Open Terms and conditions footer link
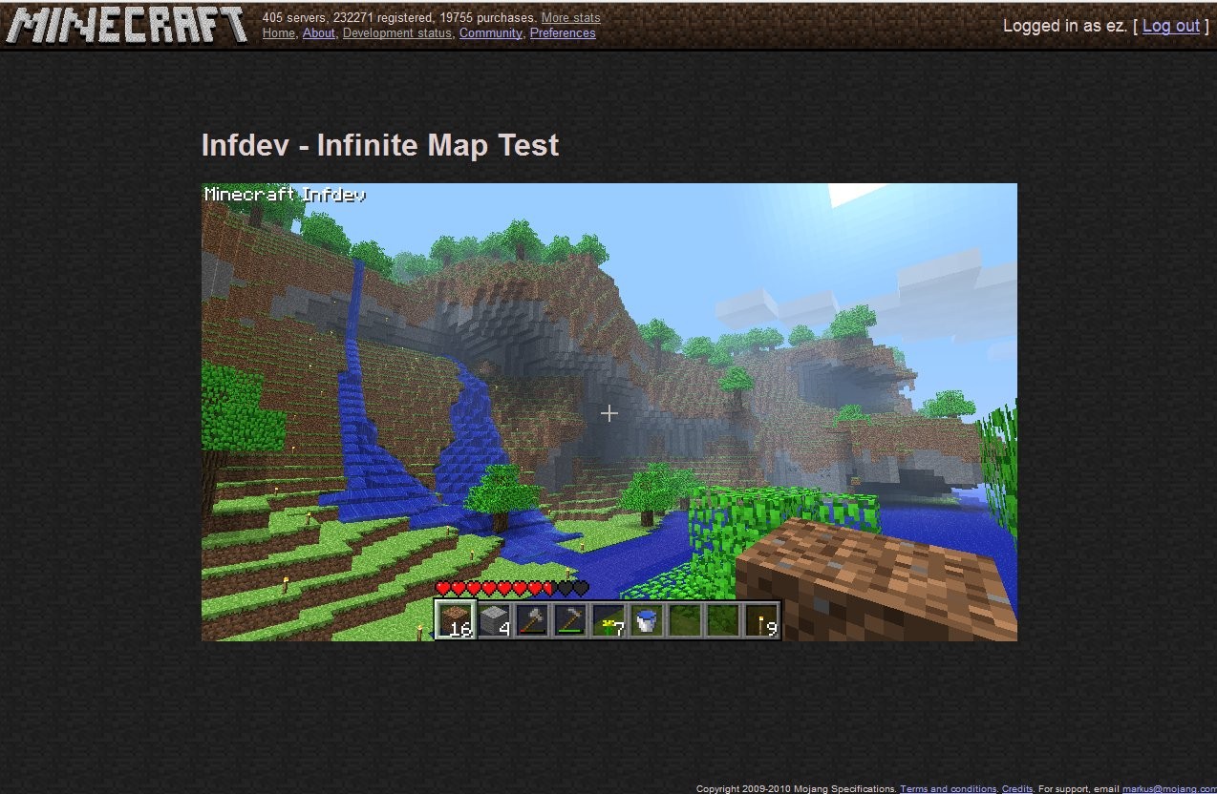The image size is (1217, 794). pos(949,788)
